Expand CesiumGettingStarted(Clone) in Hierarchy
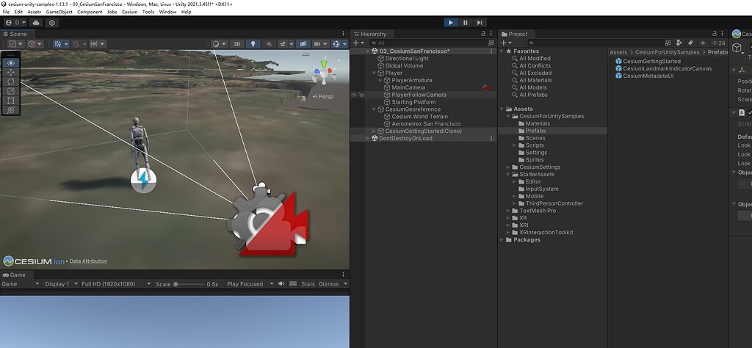The image size is (752, 348). (375, 131)
